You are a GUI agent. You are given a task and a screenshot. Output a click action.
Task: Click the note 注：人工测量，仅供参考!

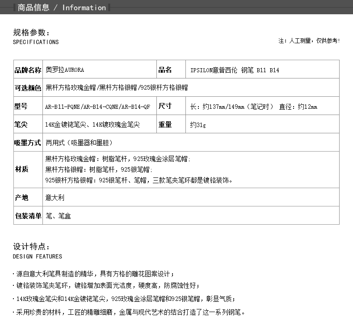coord(309,41)
